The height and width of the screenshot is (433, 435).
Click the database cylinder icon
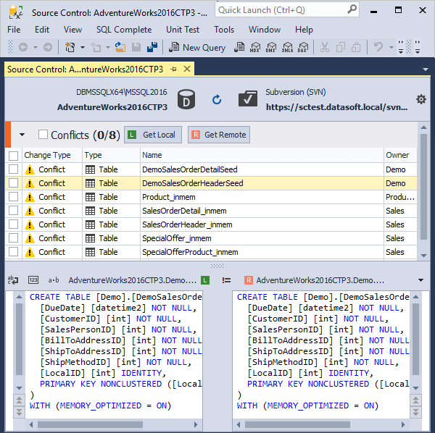(186, 99)
